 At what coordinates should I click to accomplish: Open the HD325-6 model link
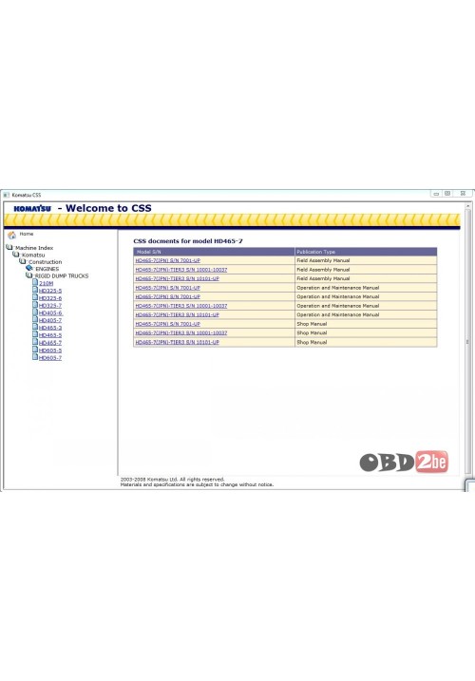(50, 298)
